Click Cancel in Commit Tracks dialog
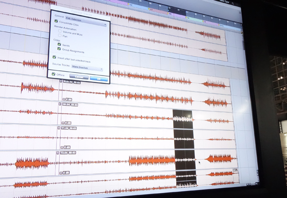This screenshot has height=198, width=287. pos(79,77)
